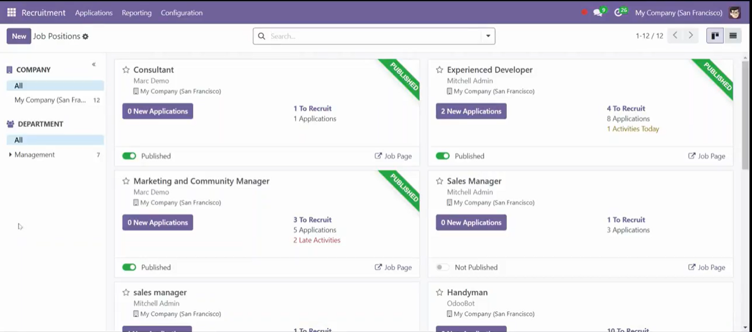Open the Configuration menu
Screen dimensions: 752x332
181,12
